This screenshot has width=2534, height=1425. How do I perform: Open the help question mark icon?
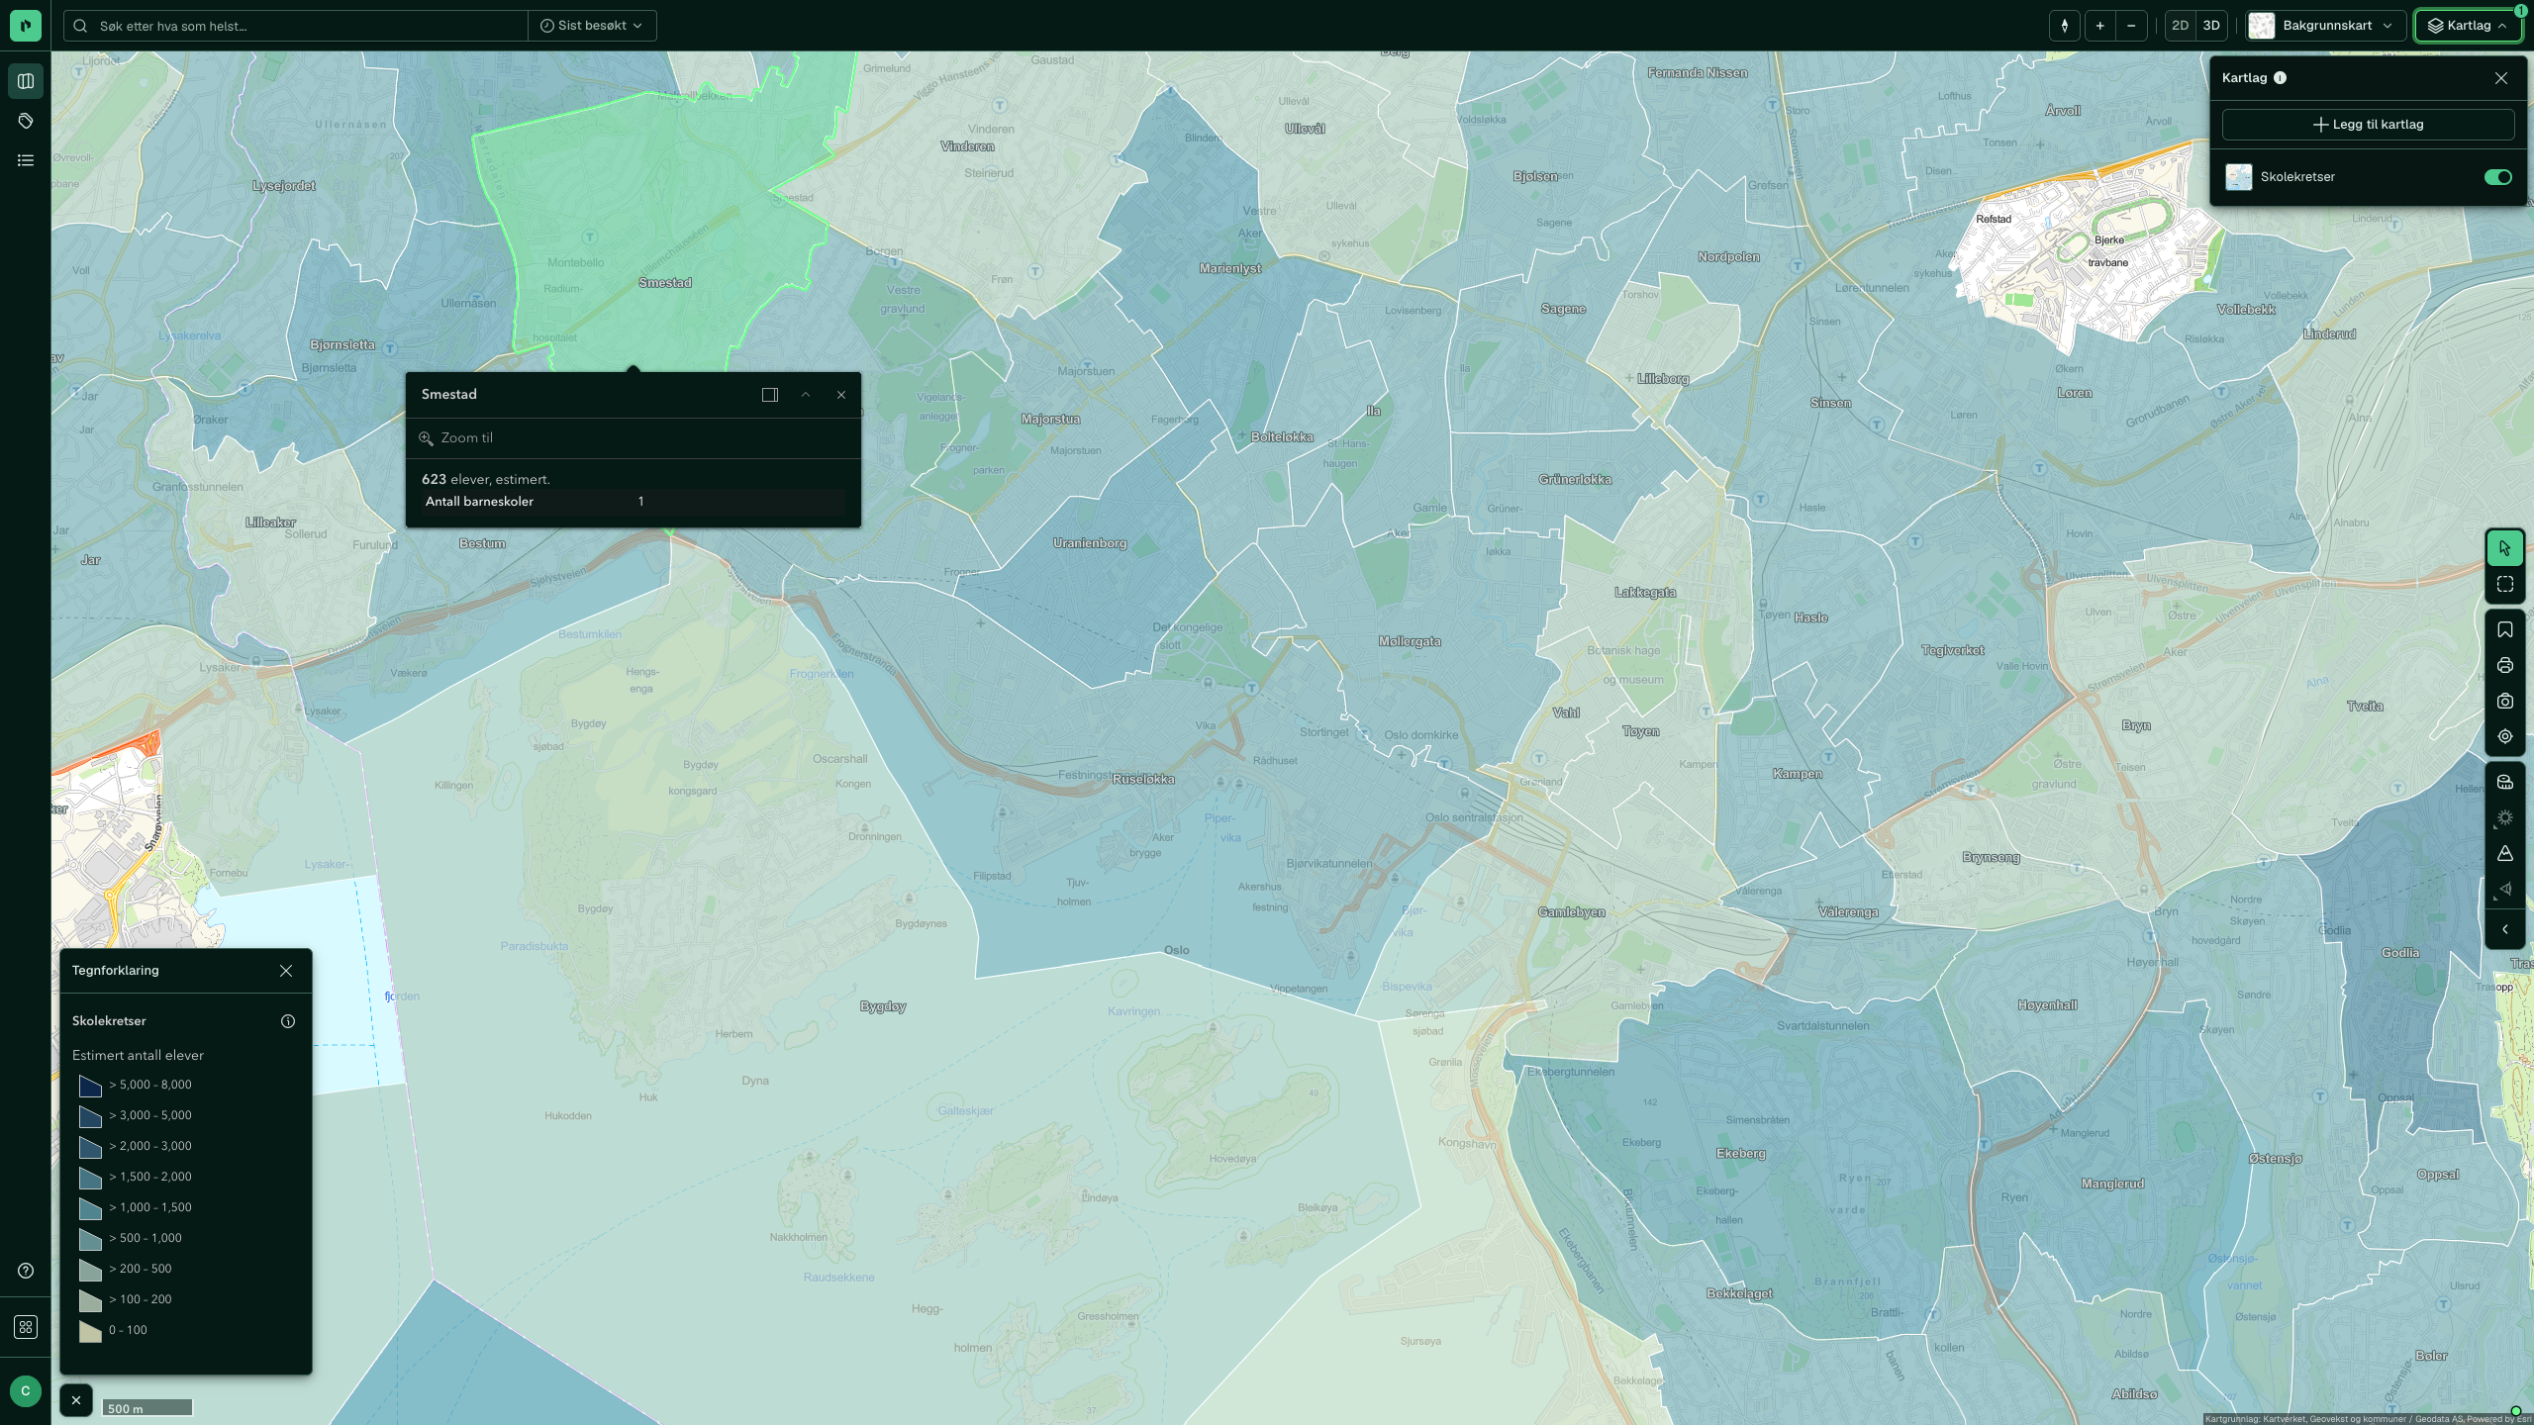pyautogui.click(x=26, y=1271)
